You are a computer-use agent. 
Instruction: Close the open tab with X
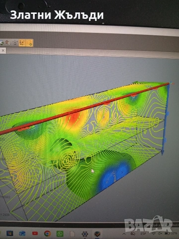tap(3, 51)
